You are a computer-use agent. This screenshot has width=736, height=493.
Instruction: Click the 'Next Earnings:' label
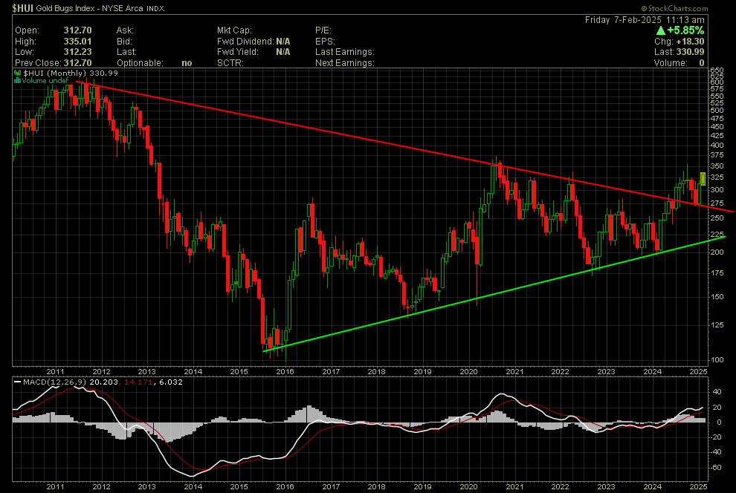click(x=345, y=63)
